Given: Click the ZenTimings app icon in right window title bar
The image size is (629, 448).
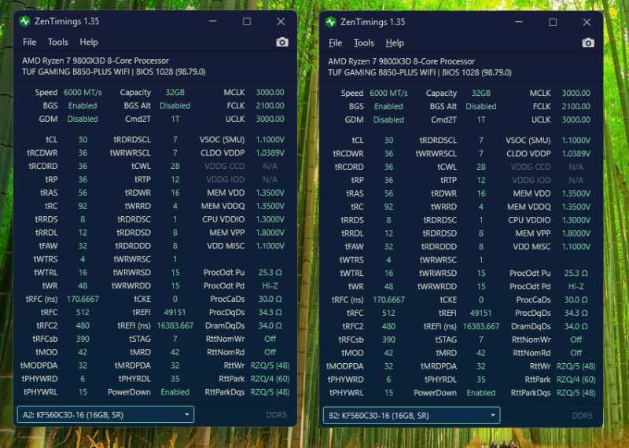Looking at the screenshot, I should (x=331, y=22).
